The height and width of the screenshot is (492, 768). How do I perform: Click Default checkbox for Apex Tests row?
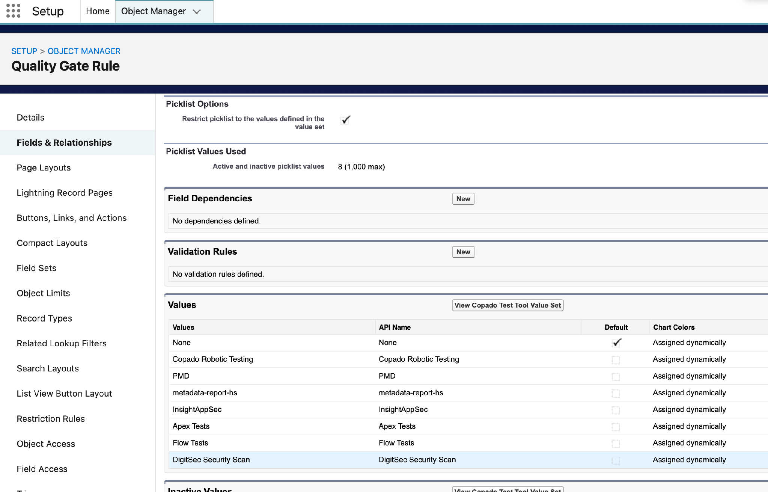click(x=616, y=427)
